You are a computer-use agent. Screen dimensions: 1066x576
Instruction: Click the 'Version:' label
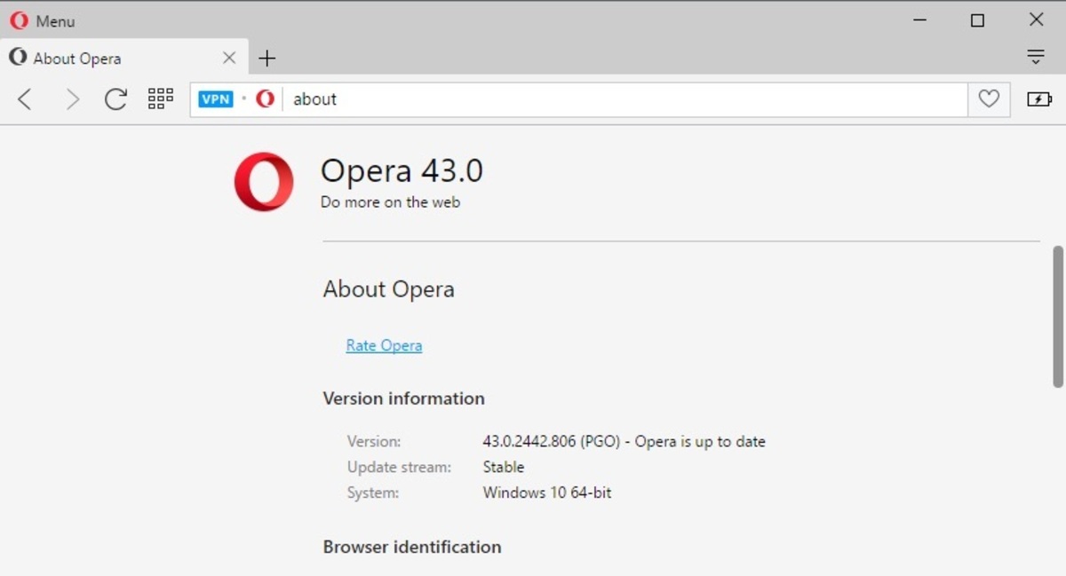click(x=374, y=441)
